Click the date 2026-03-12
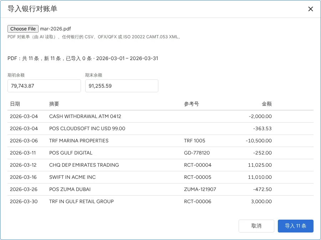Screen dimensions: 321x240 point(23,165)
